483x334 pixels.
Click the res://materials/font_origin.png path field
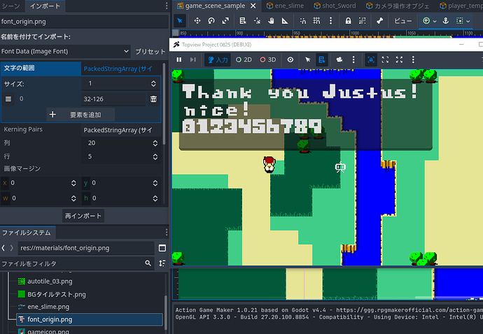coord(86,248)
